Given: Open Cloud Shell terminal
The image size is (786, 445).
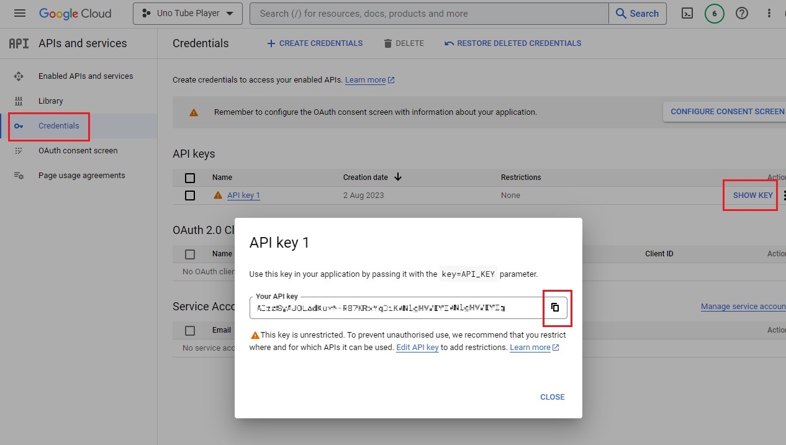Looking at the screenshot, I should 687,12.
